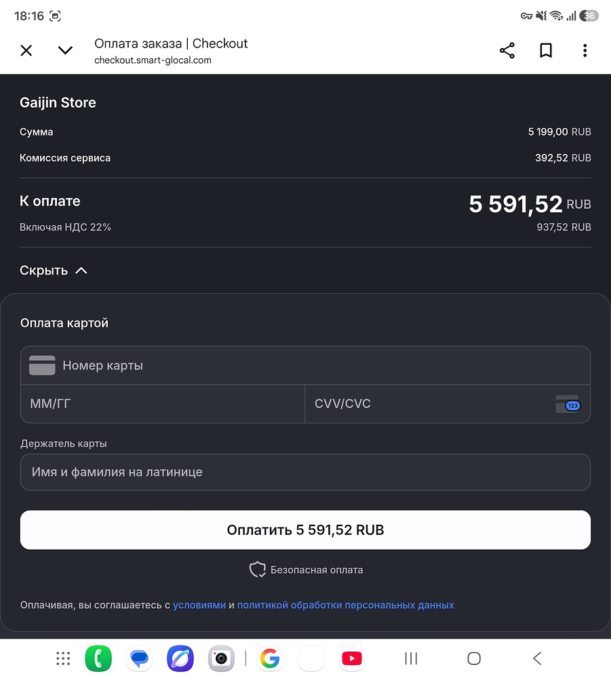Open the apps grid in the taskbar

[x=63, y=658]
